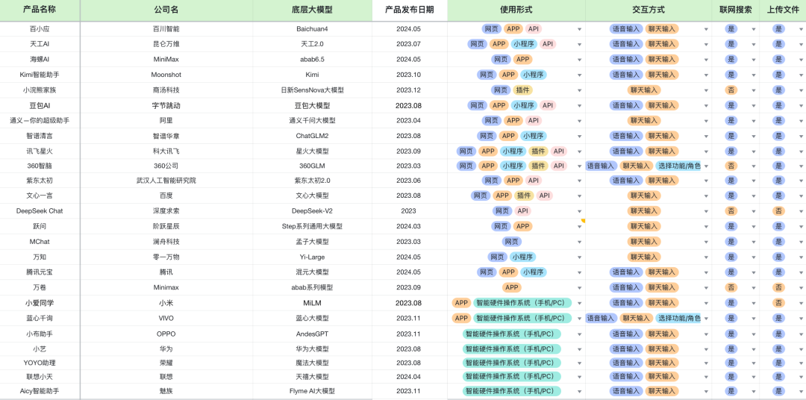806x400 pixels.
Task: Click the 小程序 tag in 天工AI row
Action: tap(524, 44)
